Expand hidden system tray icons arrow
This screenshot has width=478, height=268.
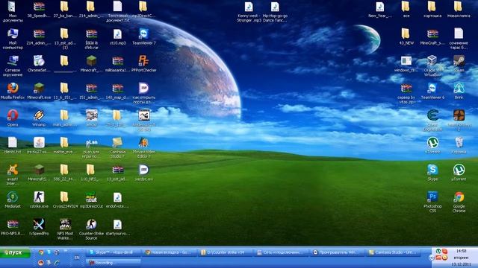pos(432,258)
